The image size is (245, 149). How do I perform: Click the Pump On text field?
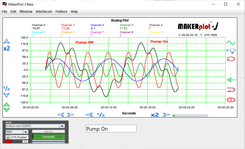pyautogui.click(x=111, y=129)
